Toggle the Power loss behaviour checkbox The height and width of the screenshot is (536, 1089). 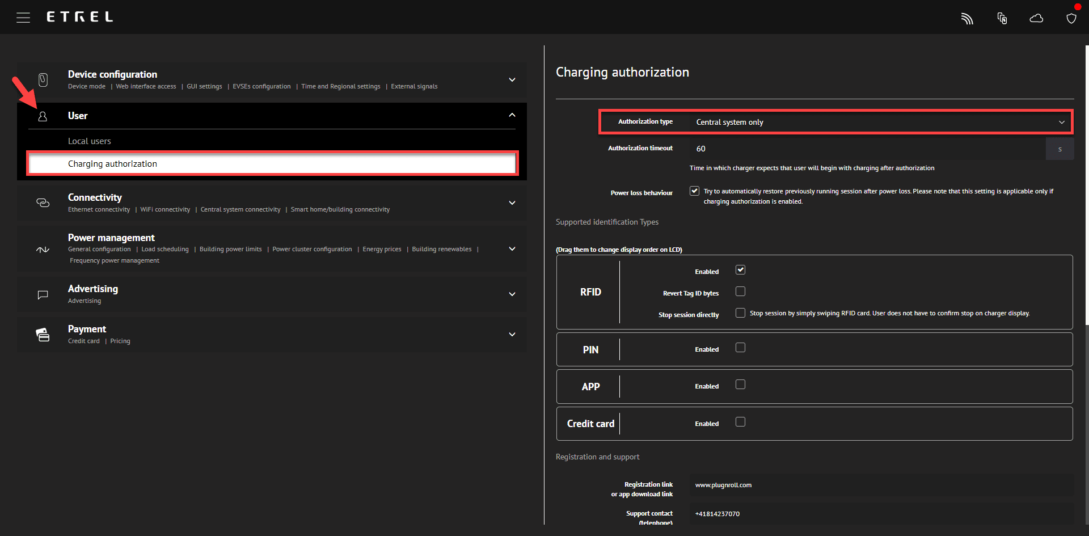point(694,191)
